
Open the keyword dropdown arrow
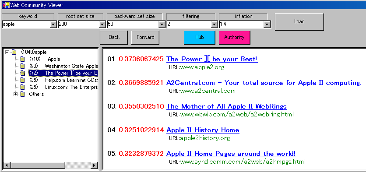(x=53, y=24)
